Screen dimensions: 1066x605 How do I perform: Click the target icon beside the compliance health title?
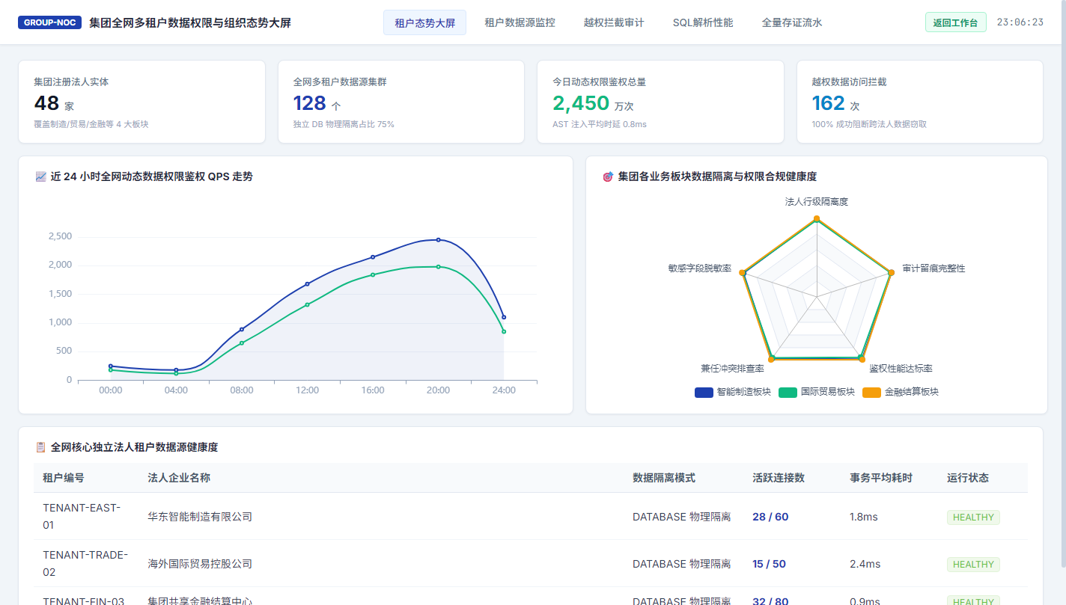click(608, 176)
